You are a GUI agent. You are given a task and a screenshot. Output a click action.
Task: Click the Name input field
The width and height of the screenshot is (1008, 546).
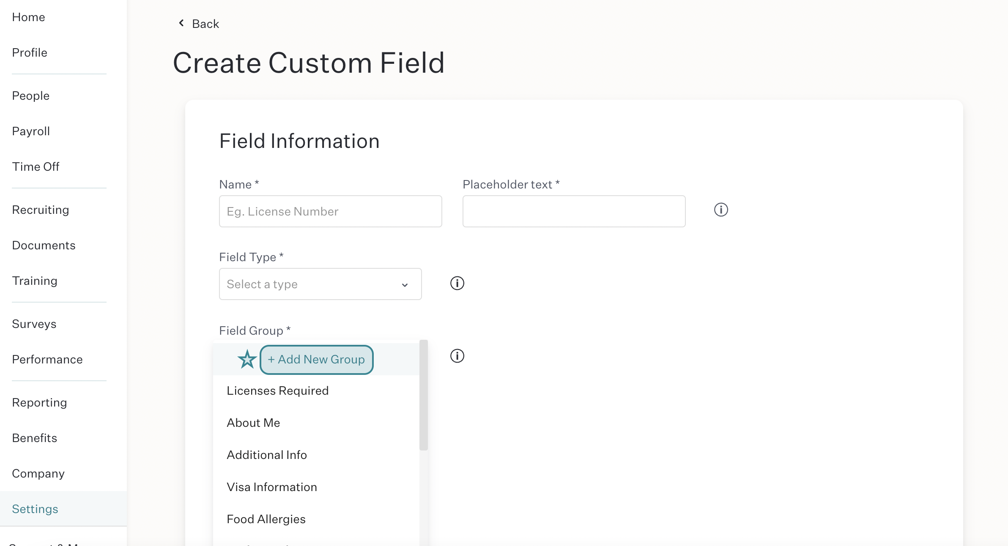[x=330, y=211]
